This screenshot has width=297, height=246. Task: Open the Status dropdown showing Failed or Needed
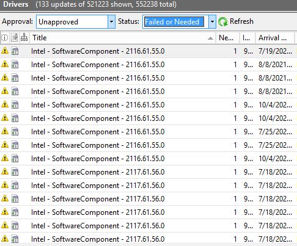point(179,21)
